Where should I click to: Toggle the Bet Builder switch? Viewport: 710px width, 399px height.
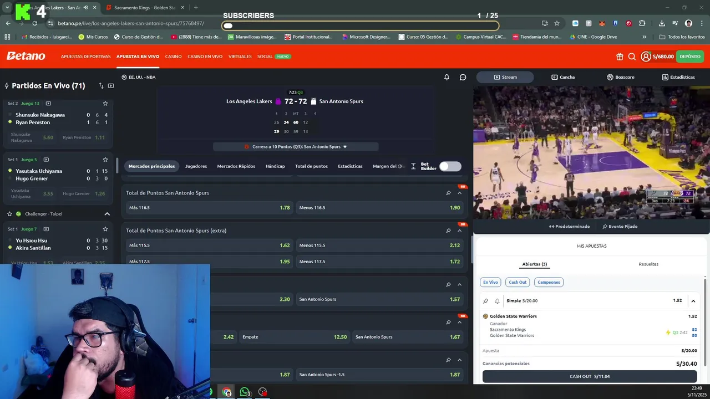450,166
